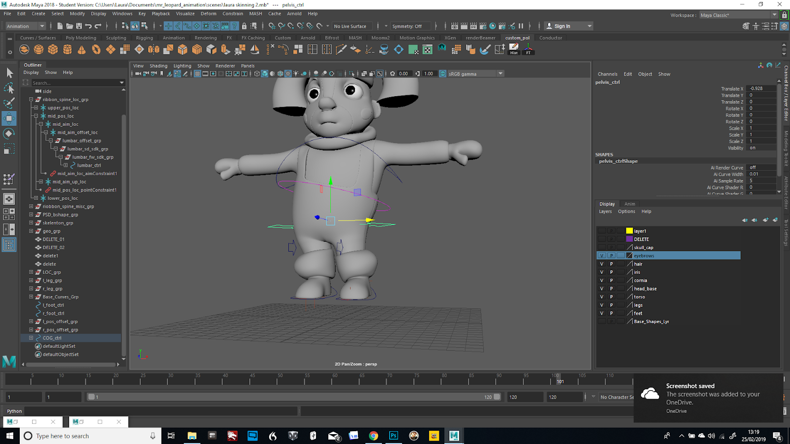790x444 pixels.
Task: Open the Layers menu in layer editor
Action: pyautogui.click(x=605, y=212)
